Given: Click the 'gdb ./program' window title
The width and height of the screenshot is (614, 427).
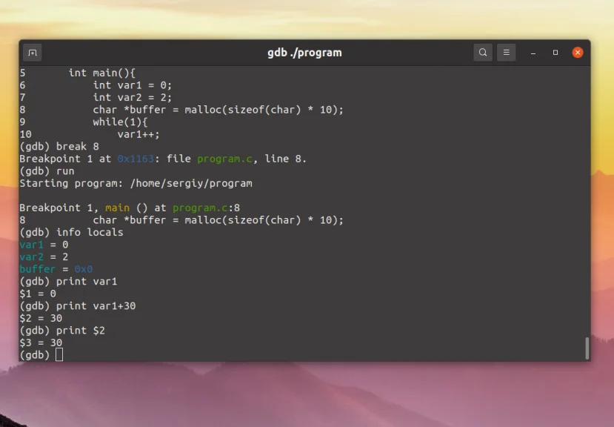Looking at the screenshot, I should (304, 53).
